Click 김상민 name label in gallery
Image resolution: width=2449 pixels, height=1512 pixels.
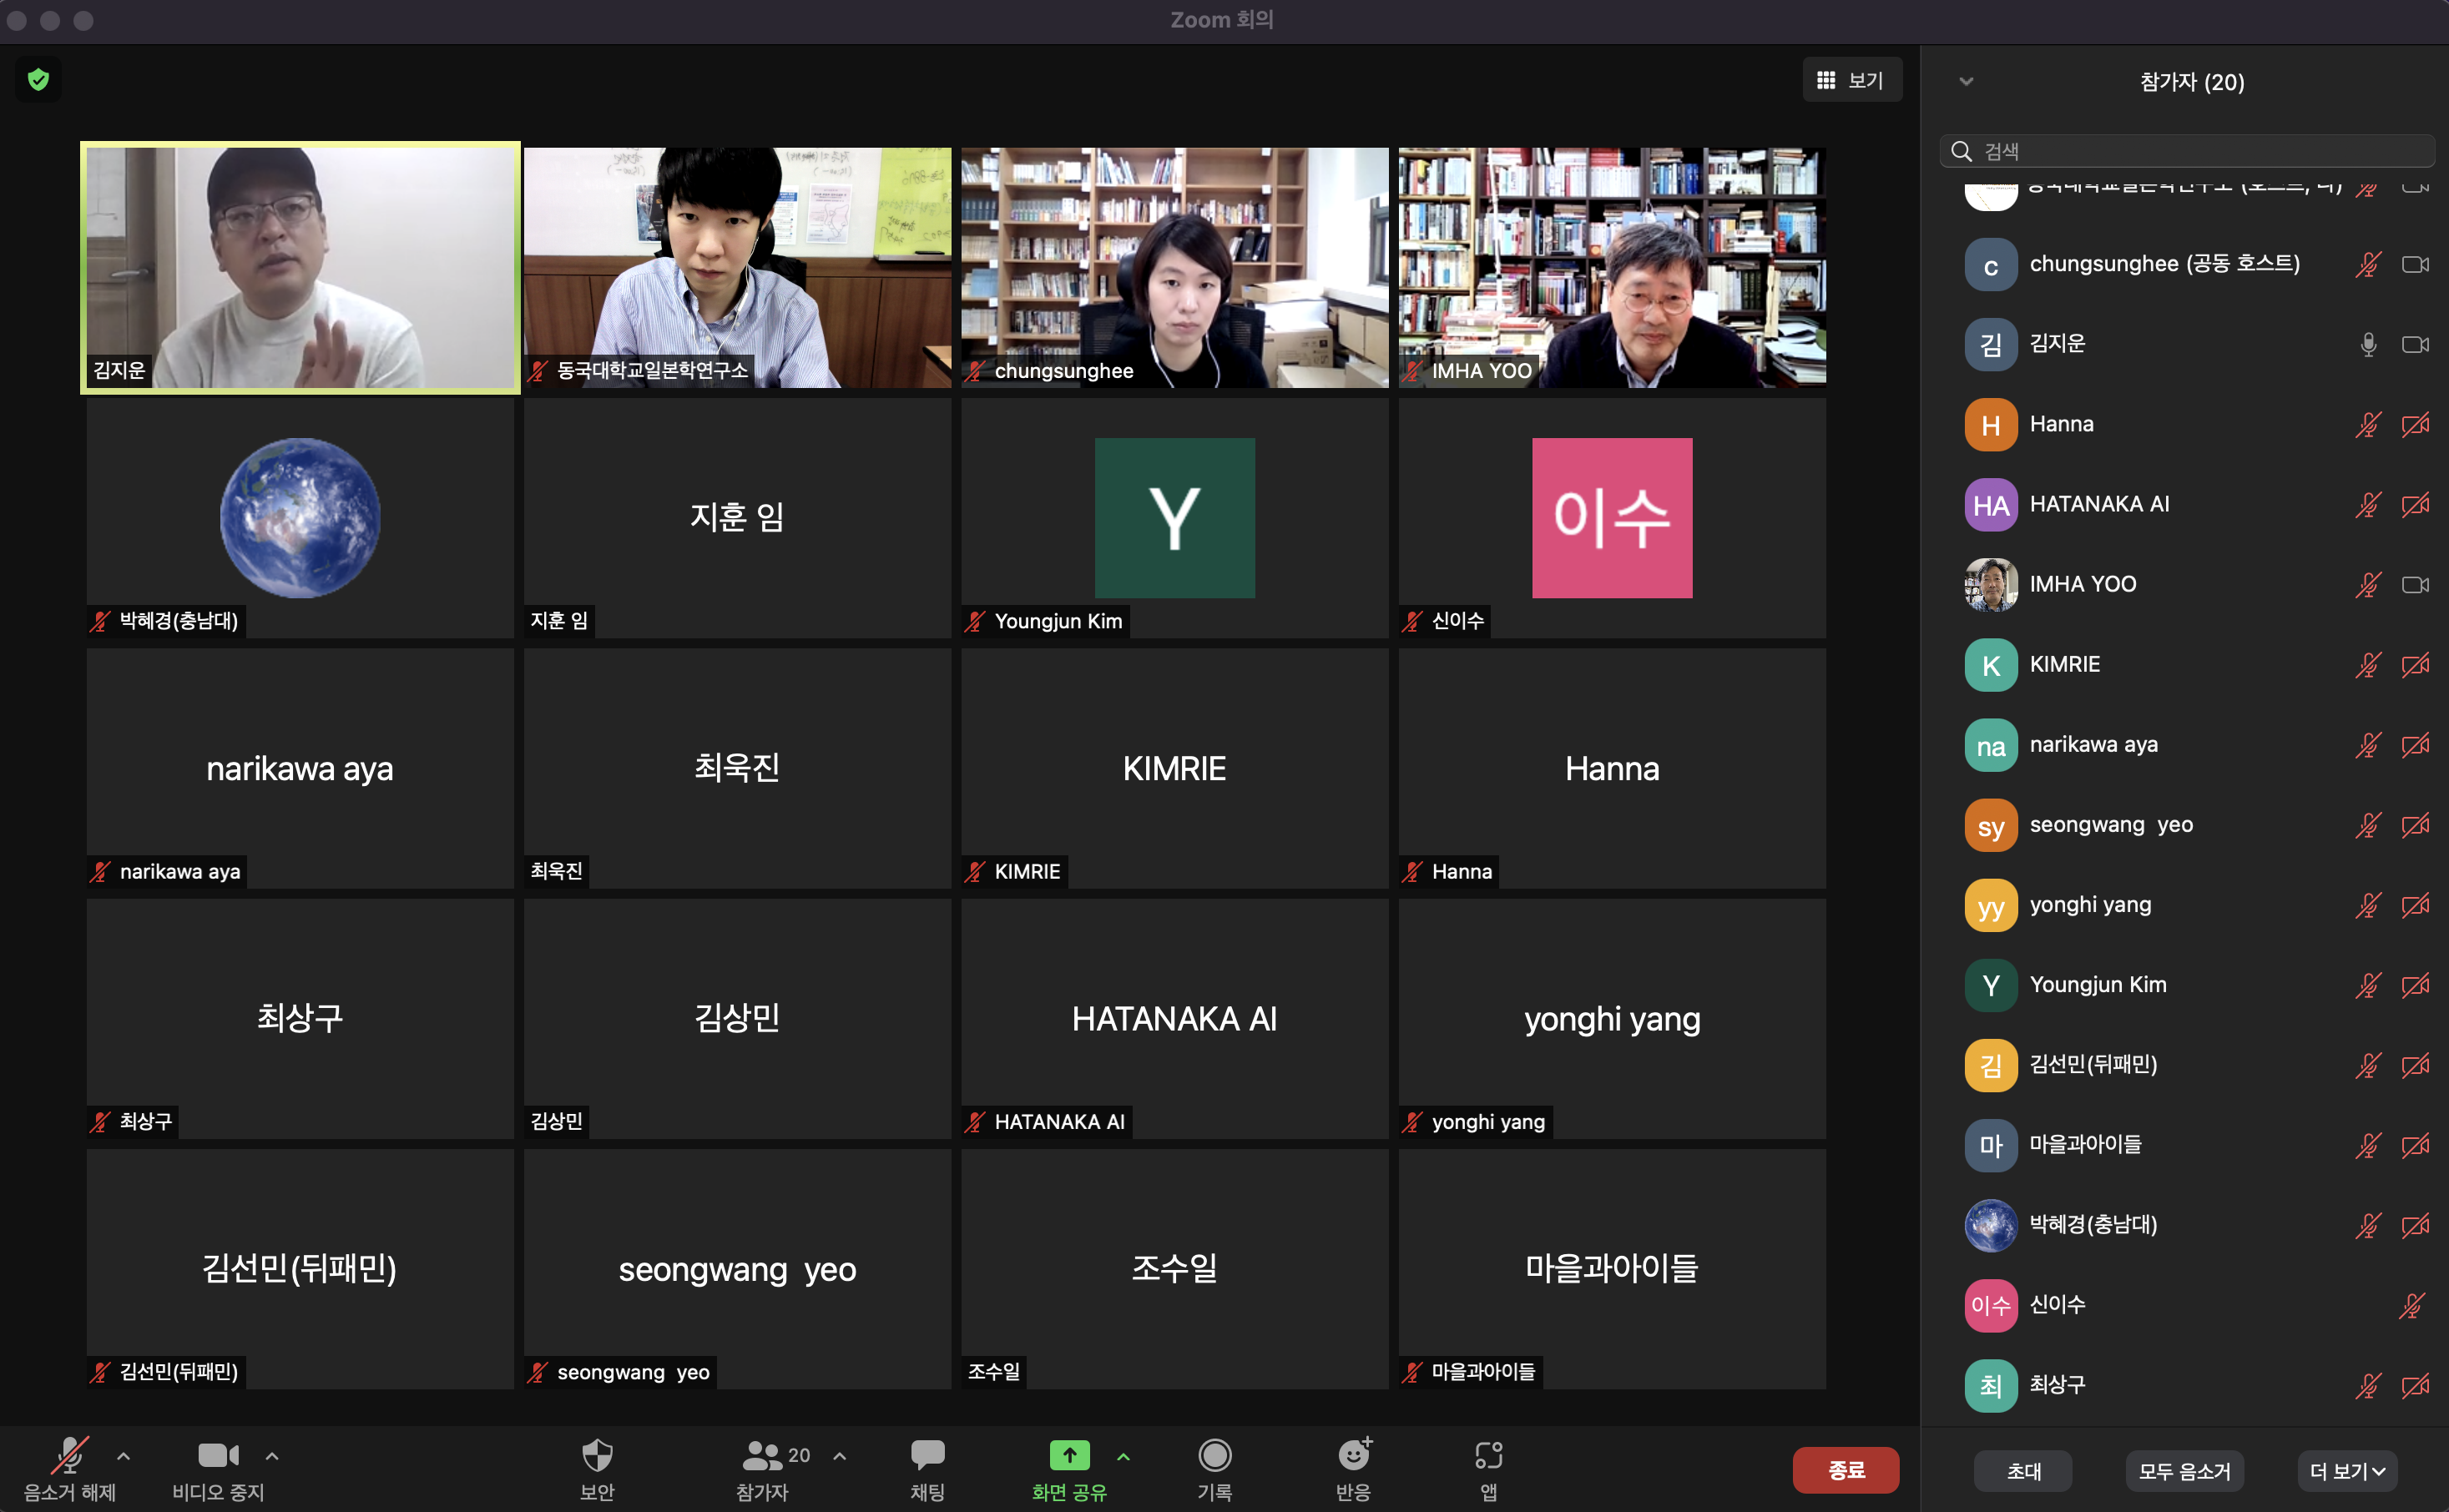[556, 1121]
